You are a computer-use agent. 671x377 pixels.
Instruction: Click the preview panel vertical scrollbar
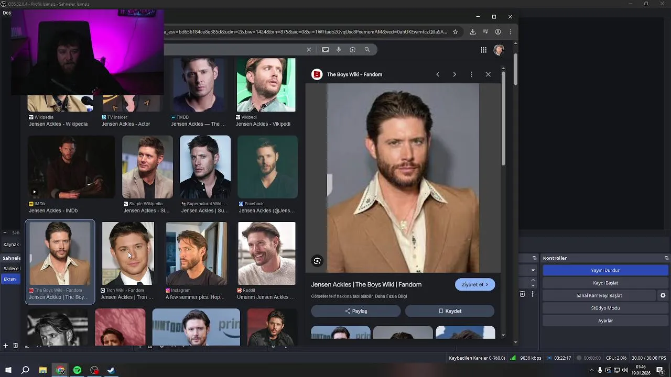pyautogui.click(x=503, y=119)
